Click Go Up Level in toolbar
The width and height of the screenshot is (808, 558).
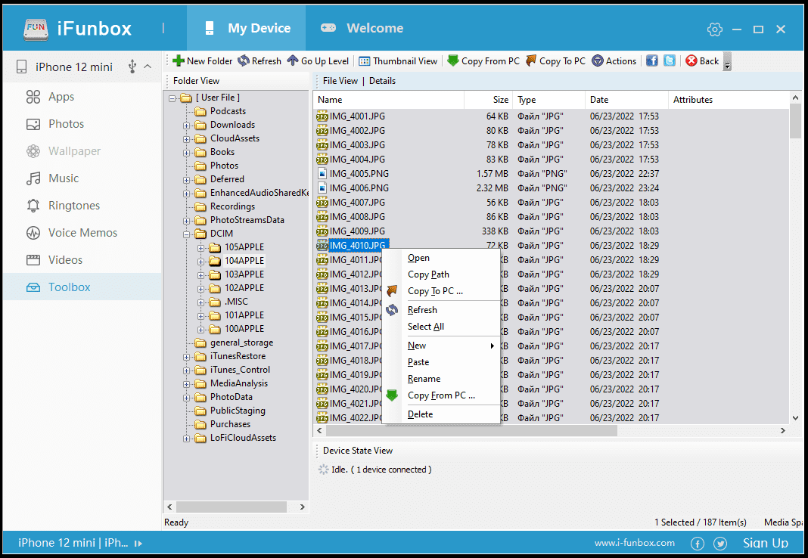click(318, 60)
